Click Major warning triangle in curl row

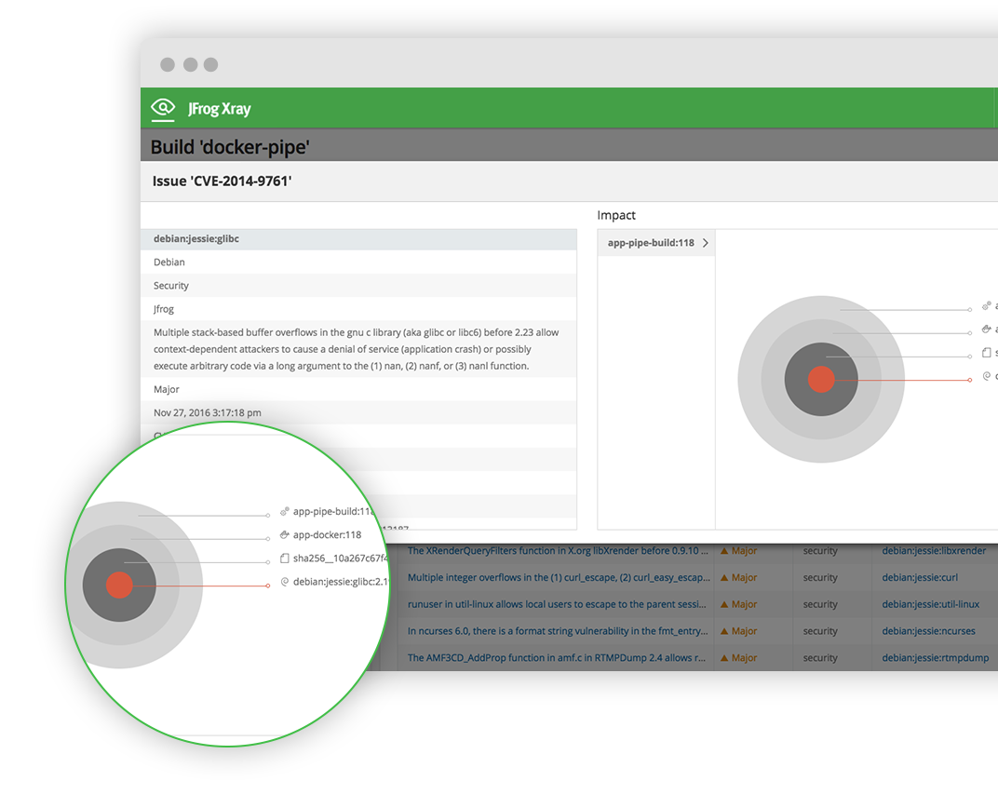point(724,578)
